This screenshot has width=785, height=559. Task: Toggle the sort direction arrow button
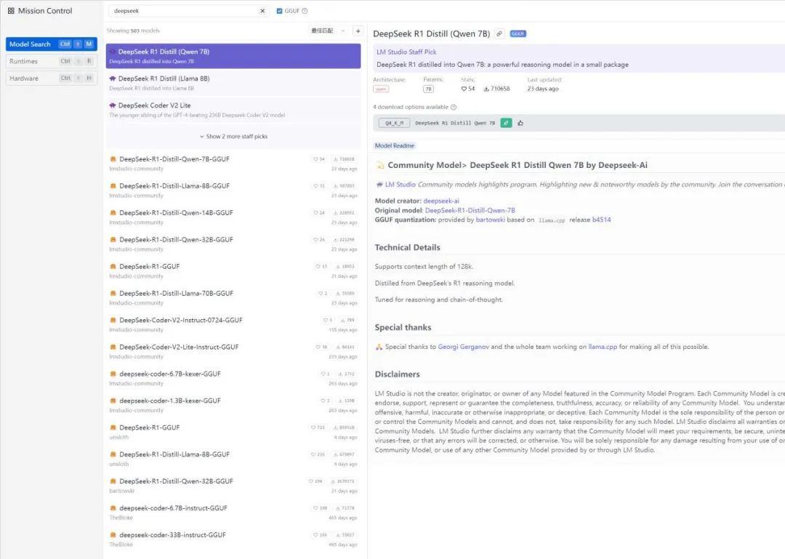[358, 31]
